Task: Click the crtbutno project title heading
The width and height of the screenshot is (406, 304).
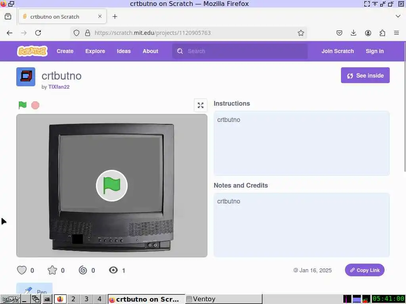Action: (x=61, y=76)
